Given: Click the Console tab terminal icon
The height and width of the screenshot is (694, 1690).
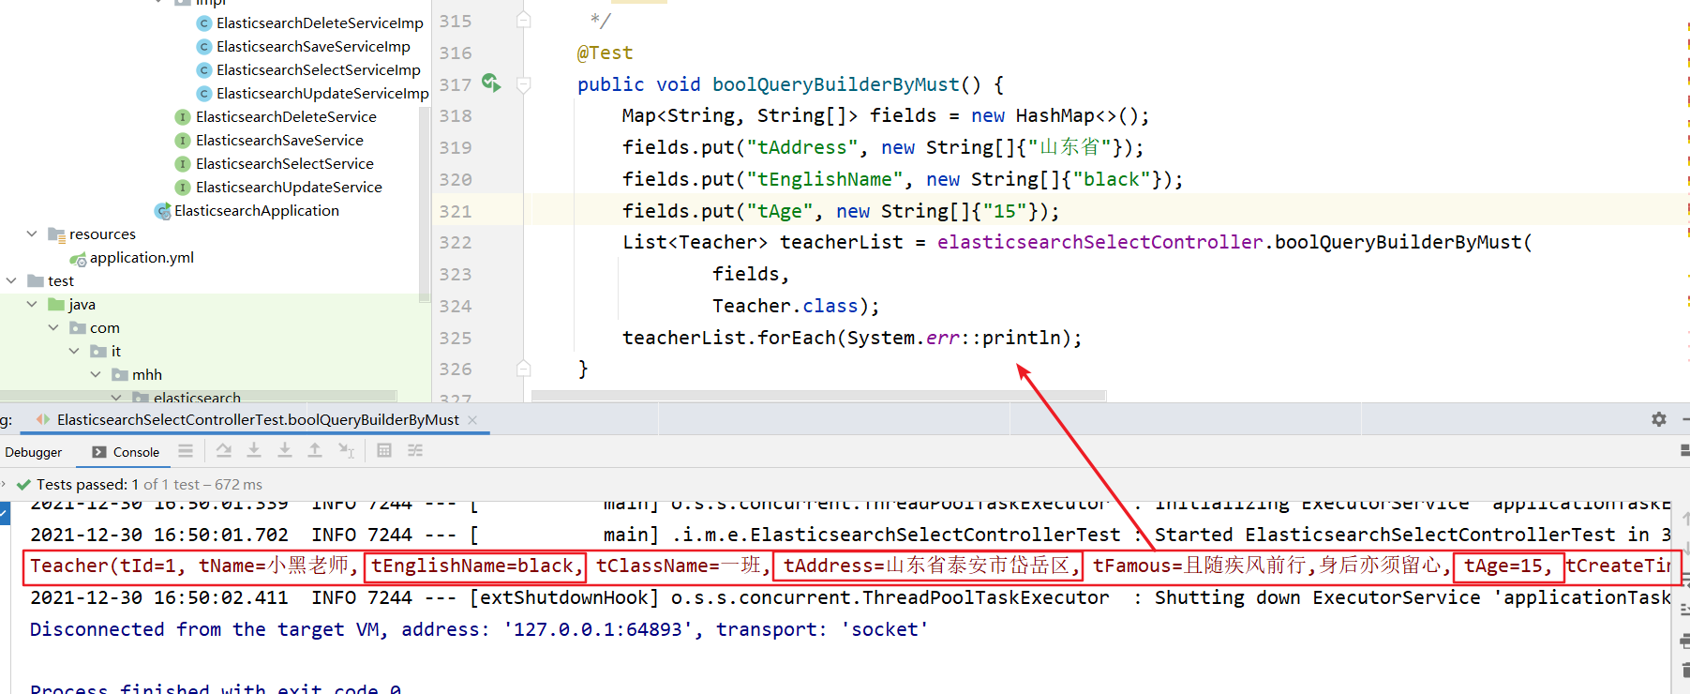Looking at the screenshot, I should pyautogui.click(x=99, y=452).
